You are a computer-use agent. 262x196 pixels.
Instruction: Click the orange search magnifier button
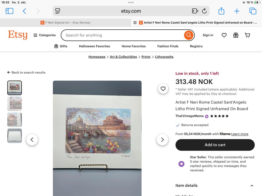pos(189,35)
